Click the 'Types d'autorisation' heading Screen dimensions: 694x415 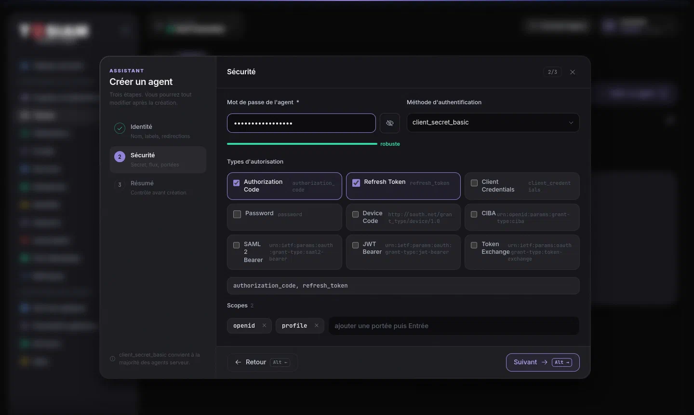tap(255, 162)
